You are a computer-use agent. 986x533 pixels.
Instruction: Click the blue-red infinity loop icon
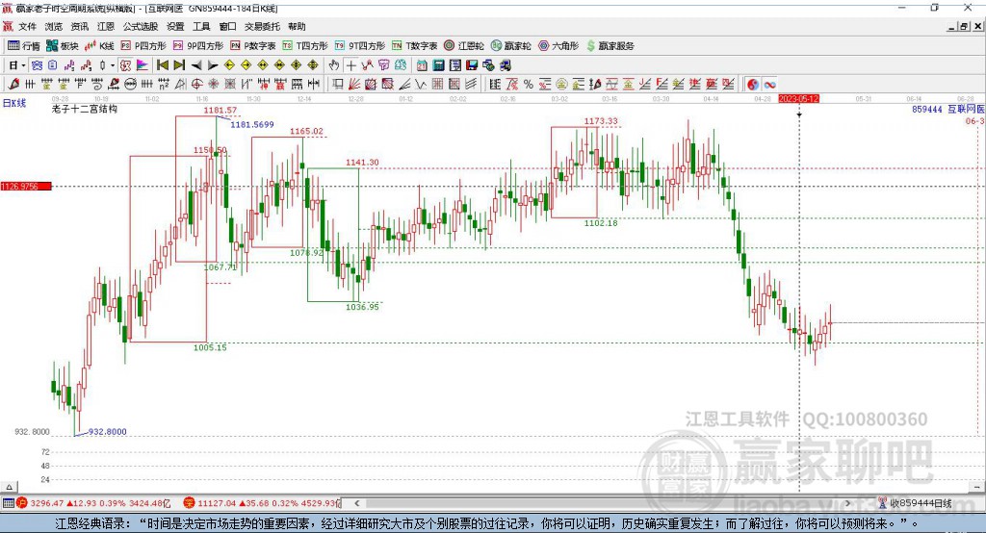pyautogui.click(x=769, y=85)
